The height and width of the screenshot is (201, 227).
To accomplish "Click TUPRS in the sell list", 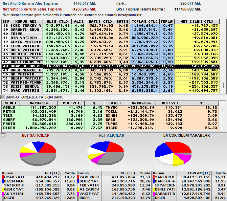I will (112, 124).
